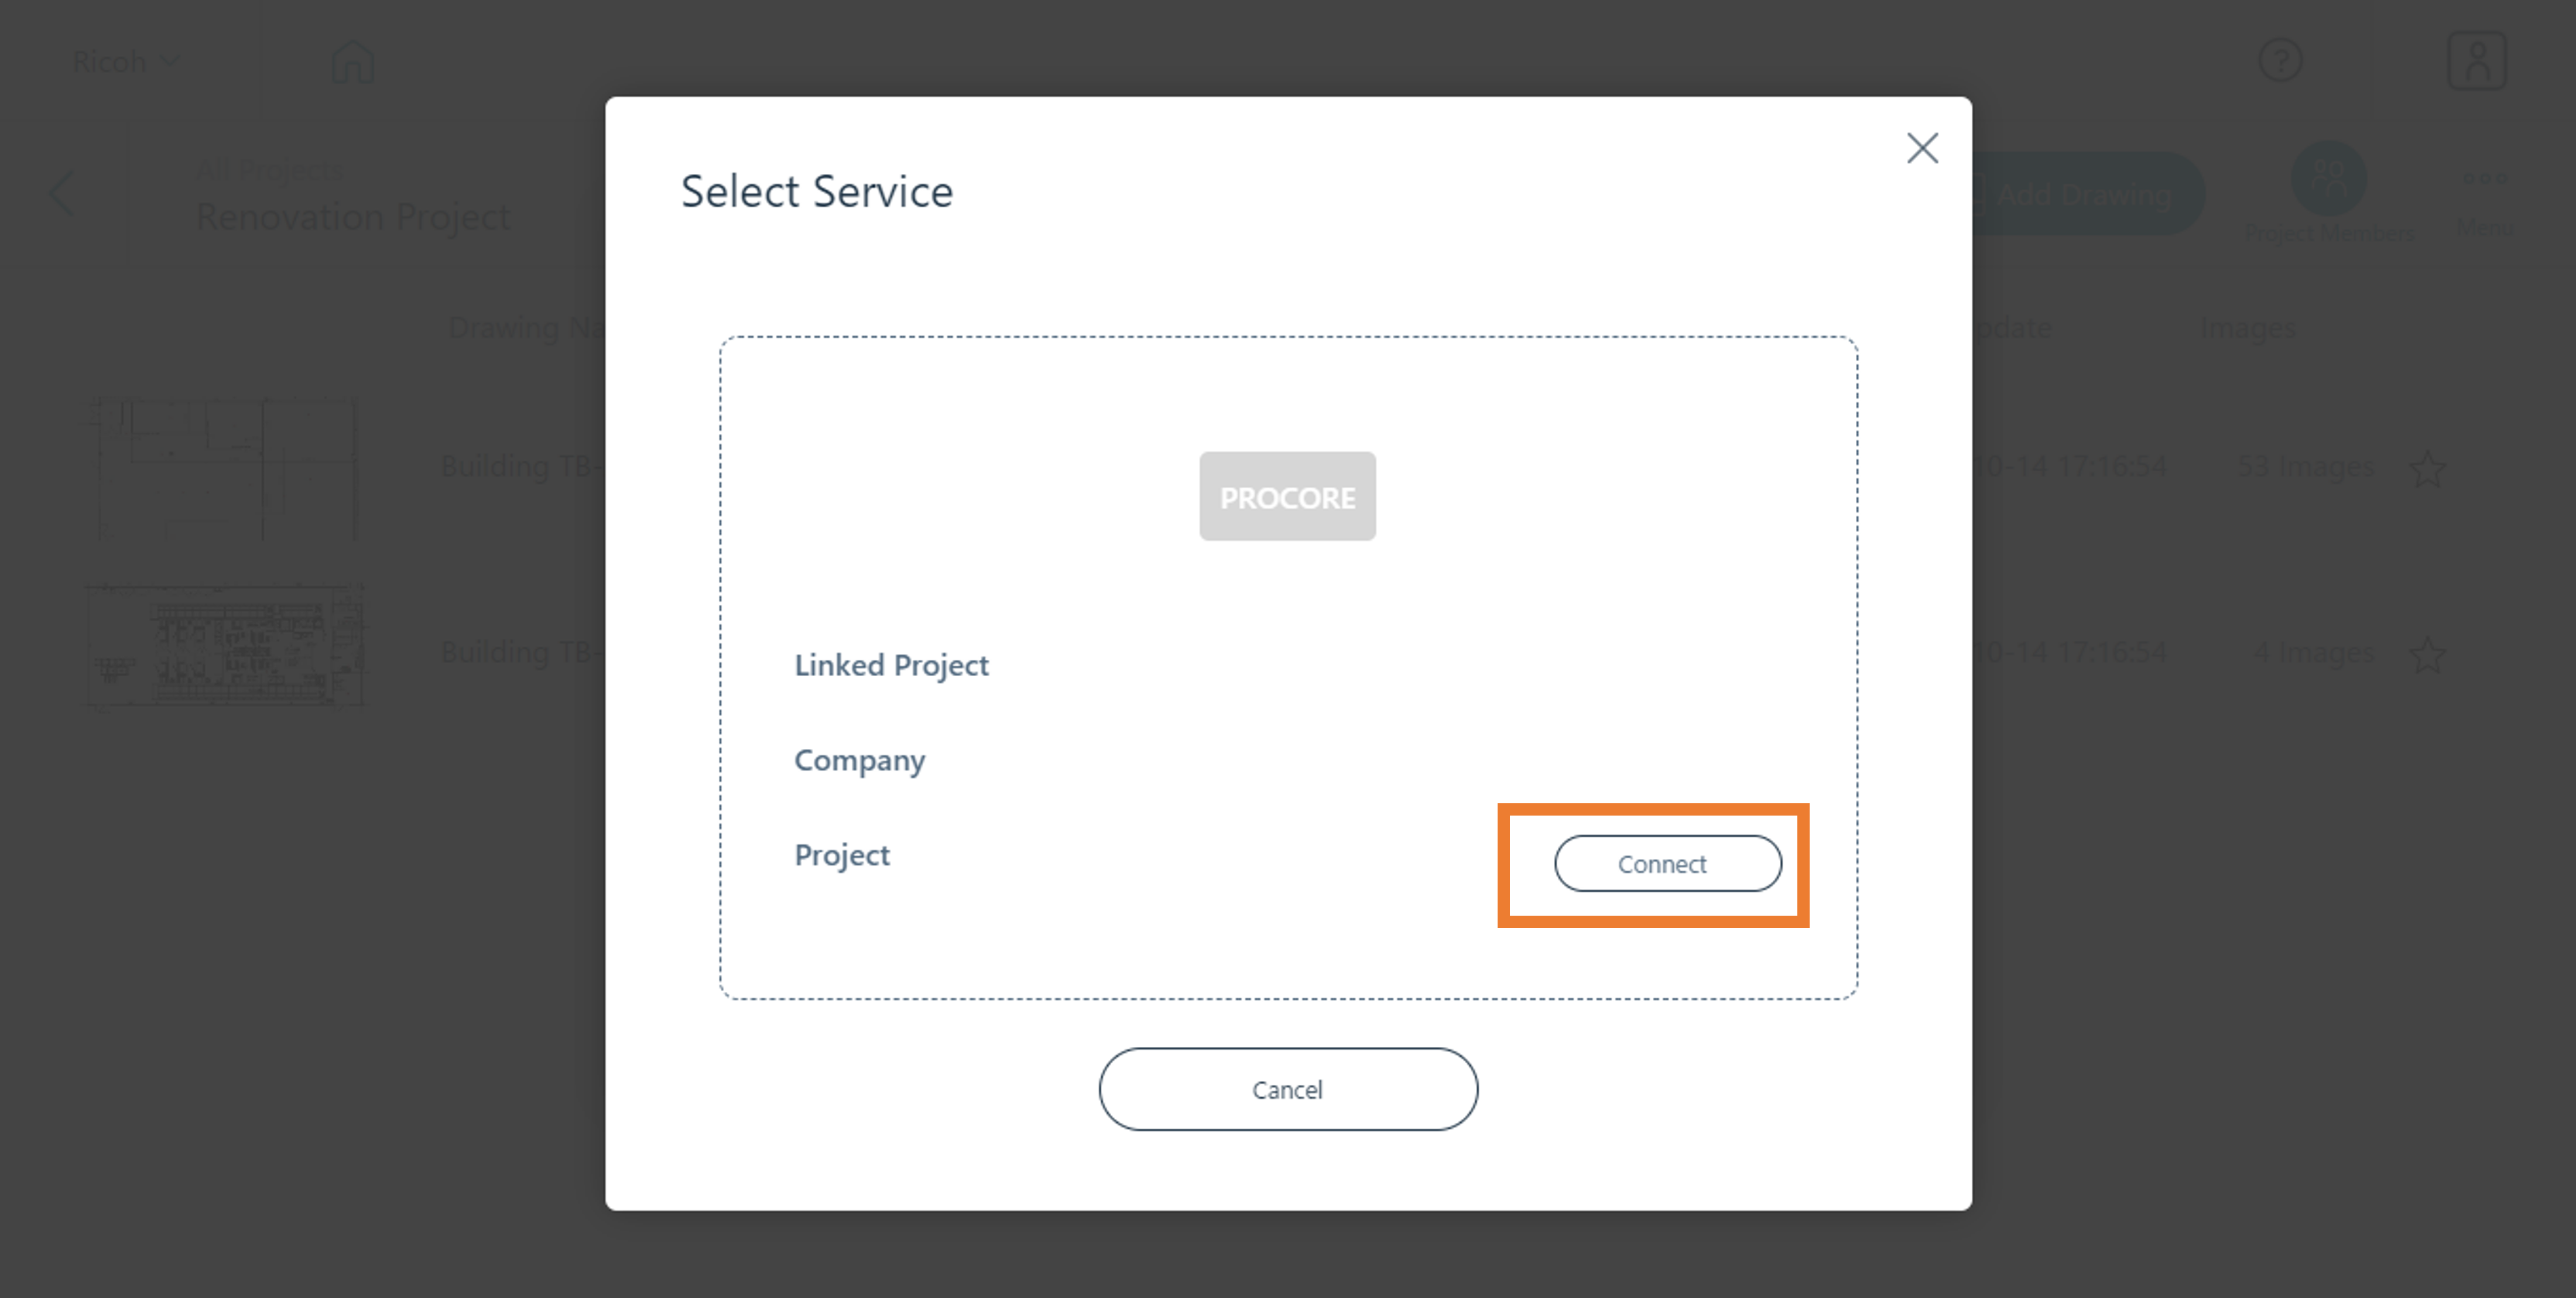
Task: Click the Project label in the dialog
Action: point(841,856)
